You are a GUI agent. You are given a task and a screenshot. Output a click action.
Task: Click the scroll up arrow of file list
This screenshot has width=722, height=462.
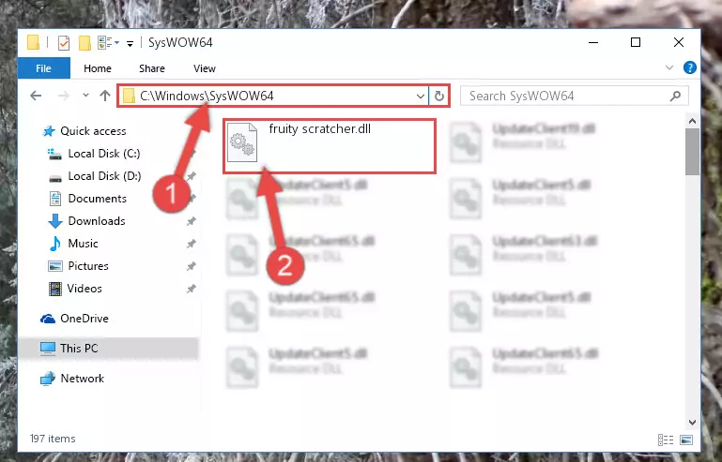tap(692, 122)
